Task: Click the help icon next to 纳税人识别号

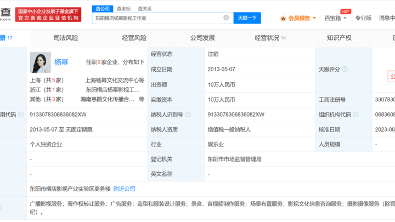Action: (x=188, y=115)
